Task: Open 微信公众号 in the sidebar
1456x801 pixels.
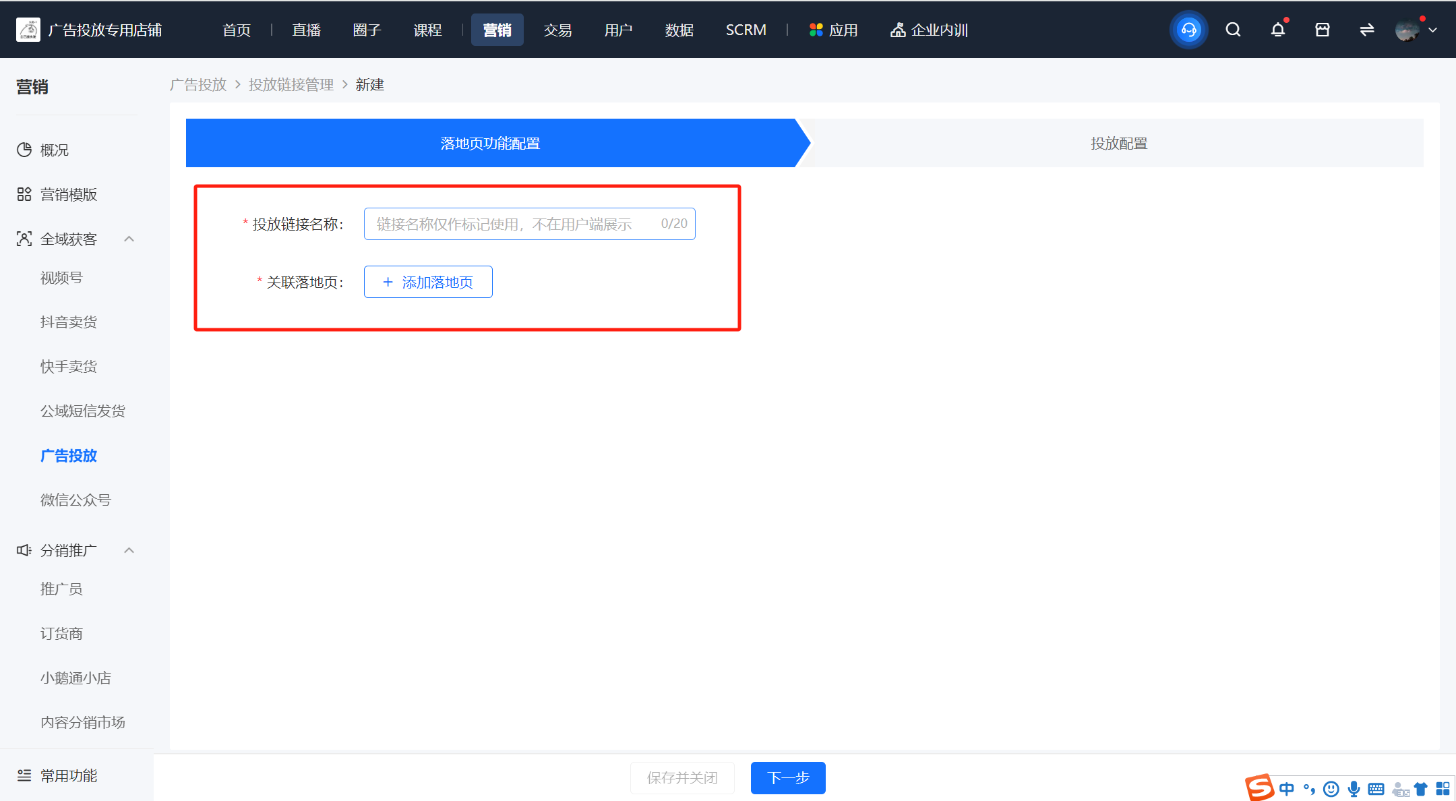Action: [75, 500]
